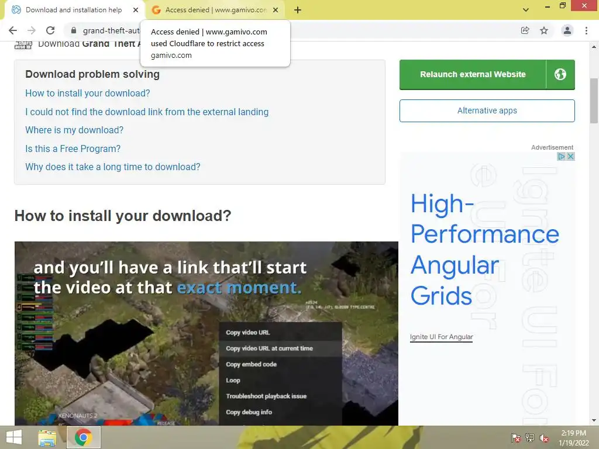Open Action Center flag tray icon
This screenshot has width=599, height=449.
click(x=516, y=438)
